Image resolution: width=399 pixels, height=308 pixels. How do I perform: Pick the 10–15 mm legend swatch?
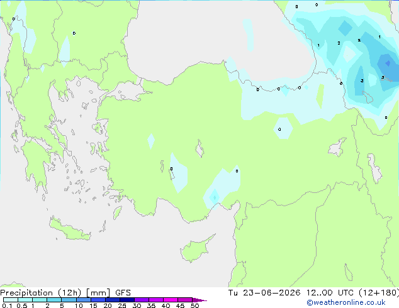83,300
